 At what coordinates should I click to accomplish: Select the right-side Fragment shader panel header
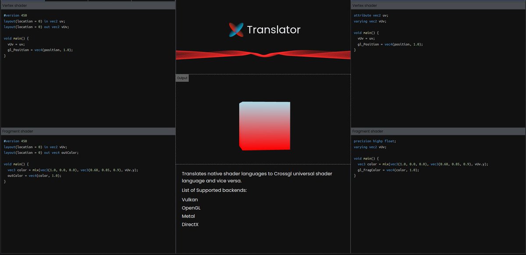click(438, 131)
